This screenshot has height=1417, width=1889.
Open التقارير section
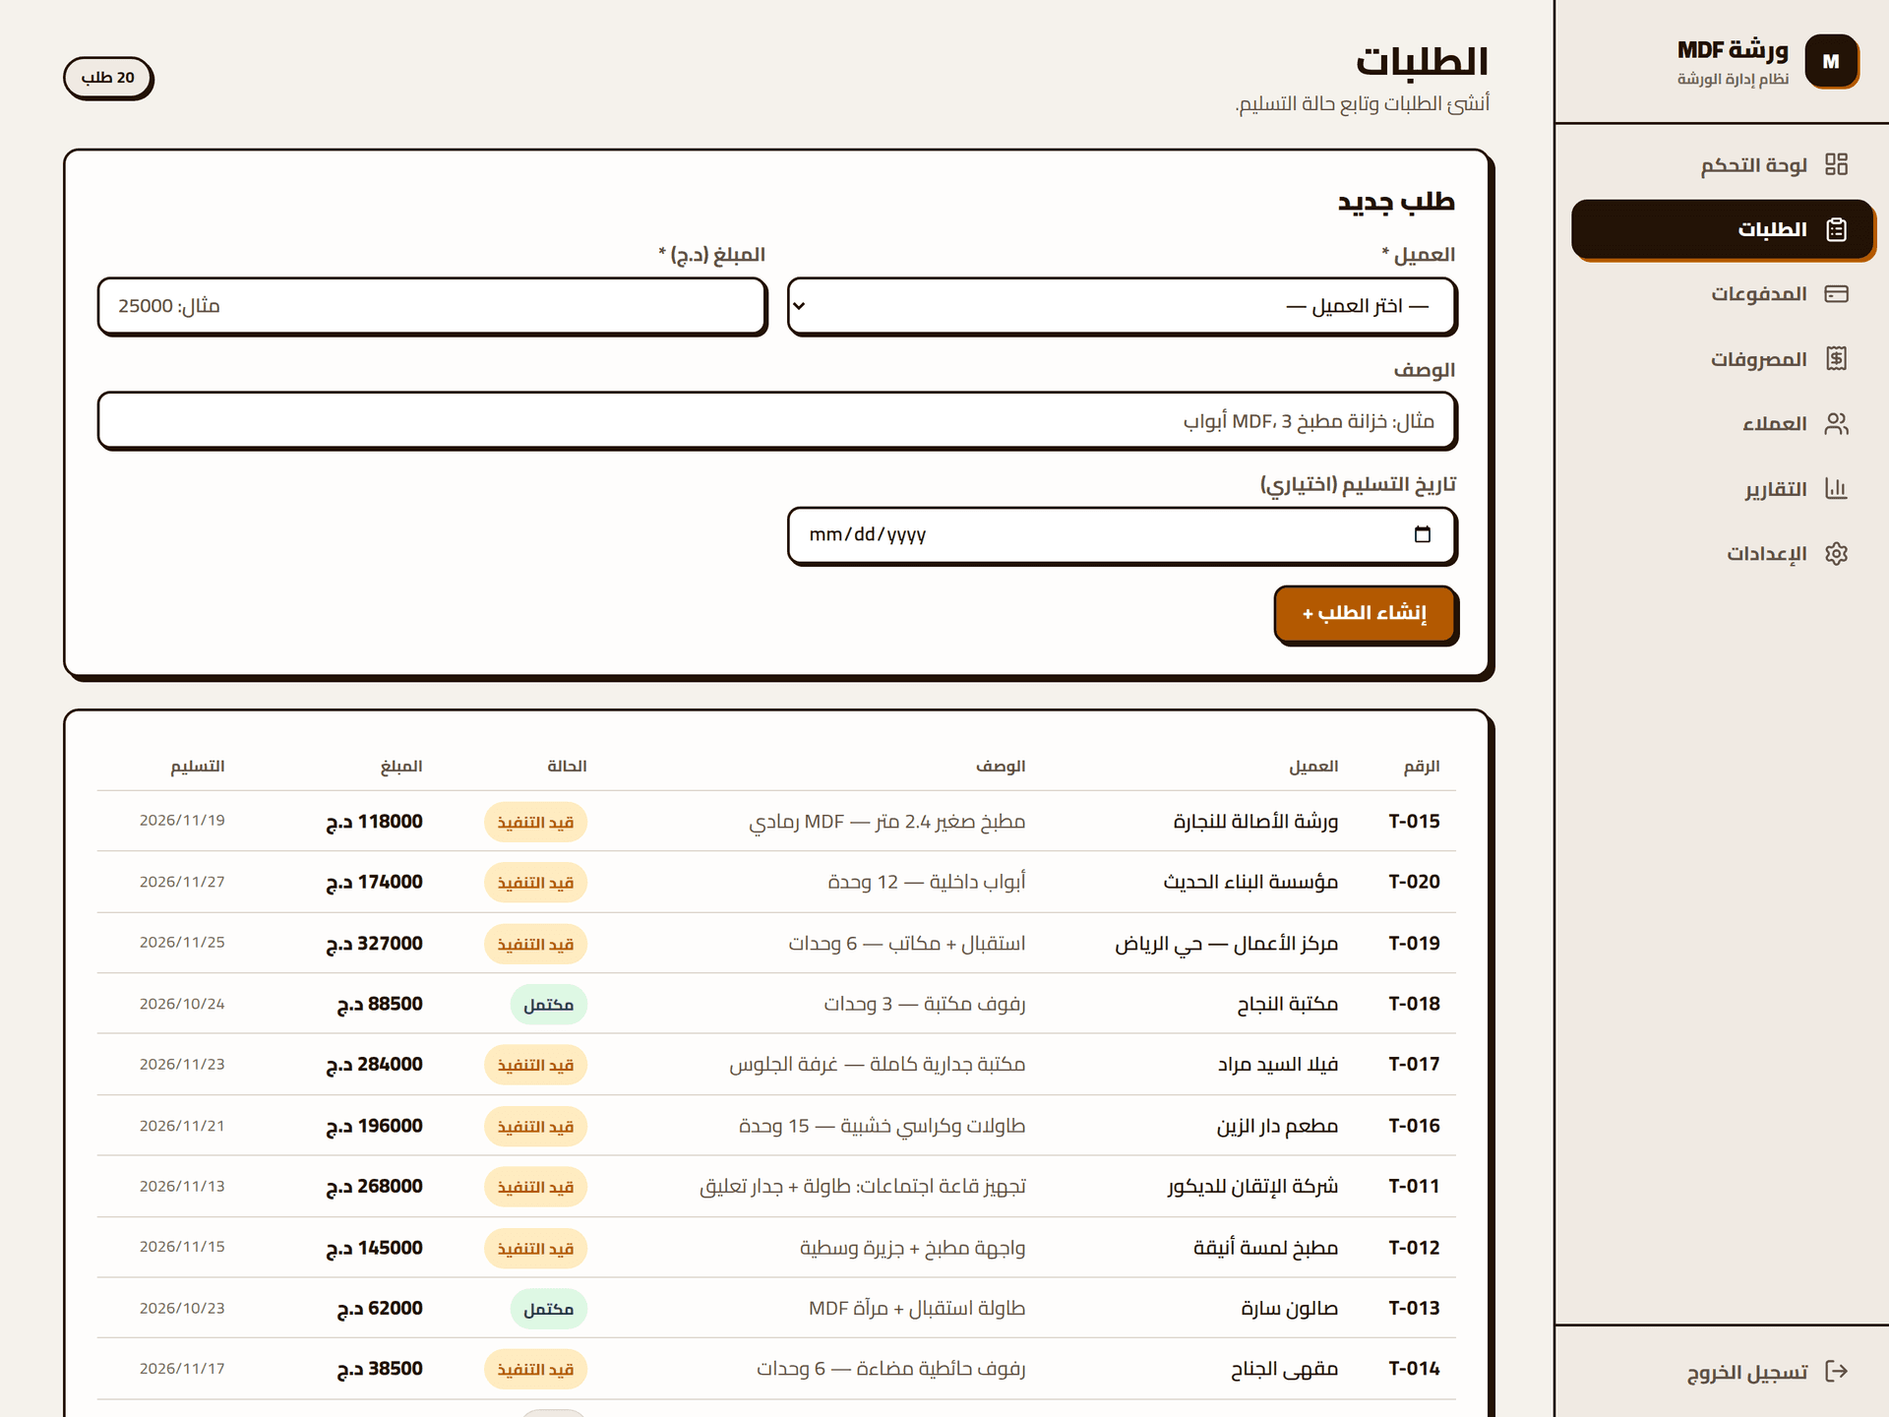[1723, 489]
